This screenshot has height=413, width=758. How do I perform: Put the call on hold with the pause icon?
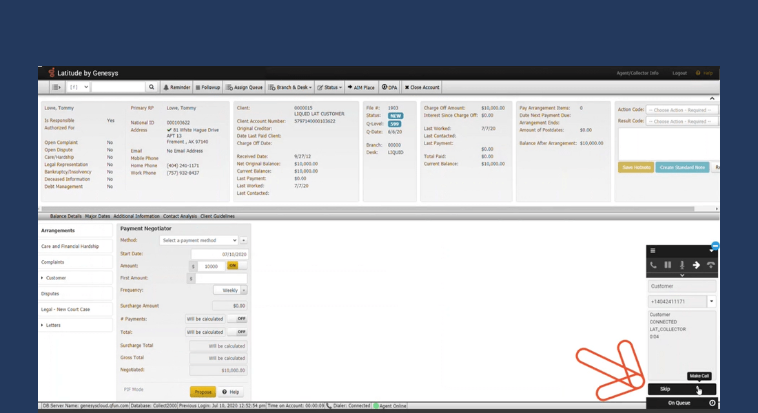[667, 264]
